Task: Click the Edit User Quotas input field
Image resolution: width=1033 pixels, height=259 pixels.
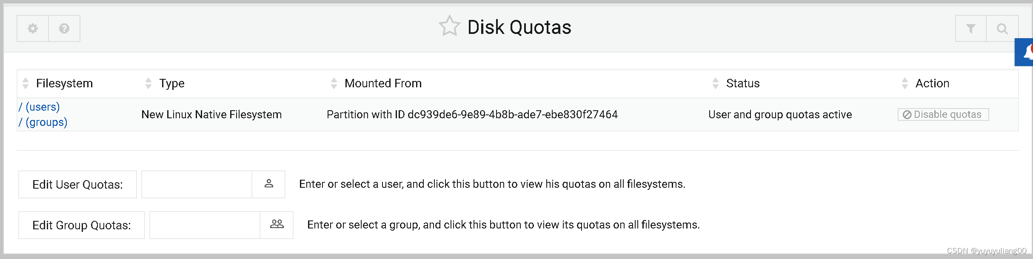Action: (197, 184)
